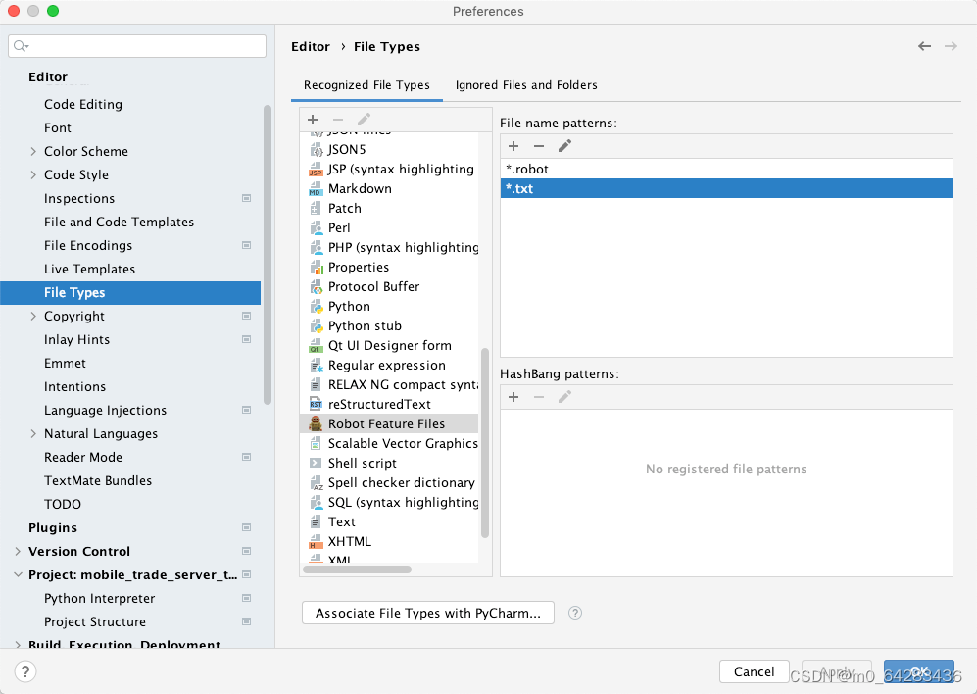Navigate back using the arrow icon
The height and width of the screenshot is (694, 977).
pyautogui.click(x=922, y=45)
